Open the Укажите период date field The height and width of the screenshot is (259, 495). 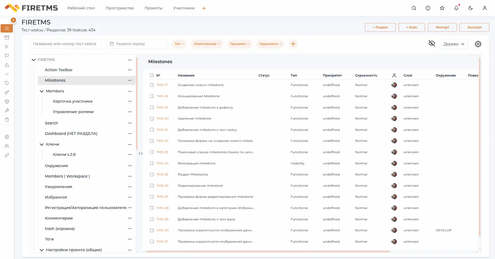point(137,44)
